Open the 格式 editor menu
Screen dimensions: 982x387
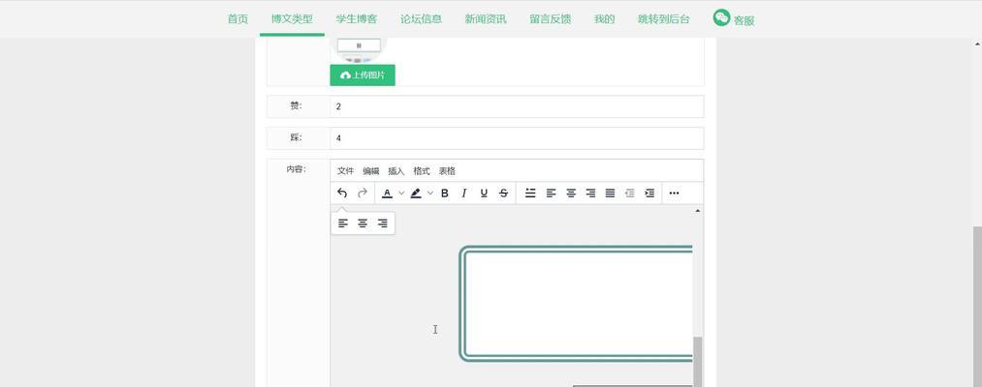[422, 170]
